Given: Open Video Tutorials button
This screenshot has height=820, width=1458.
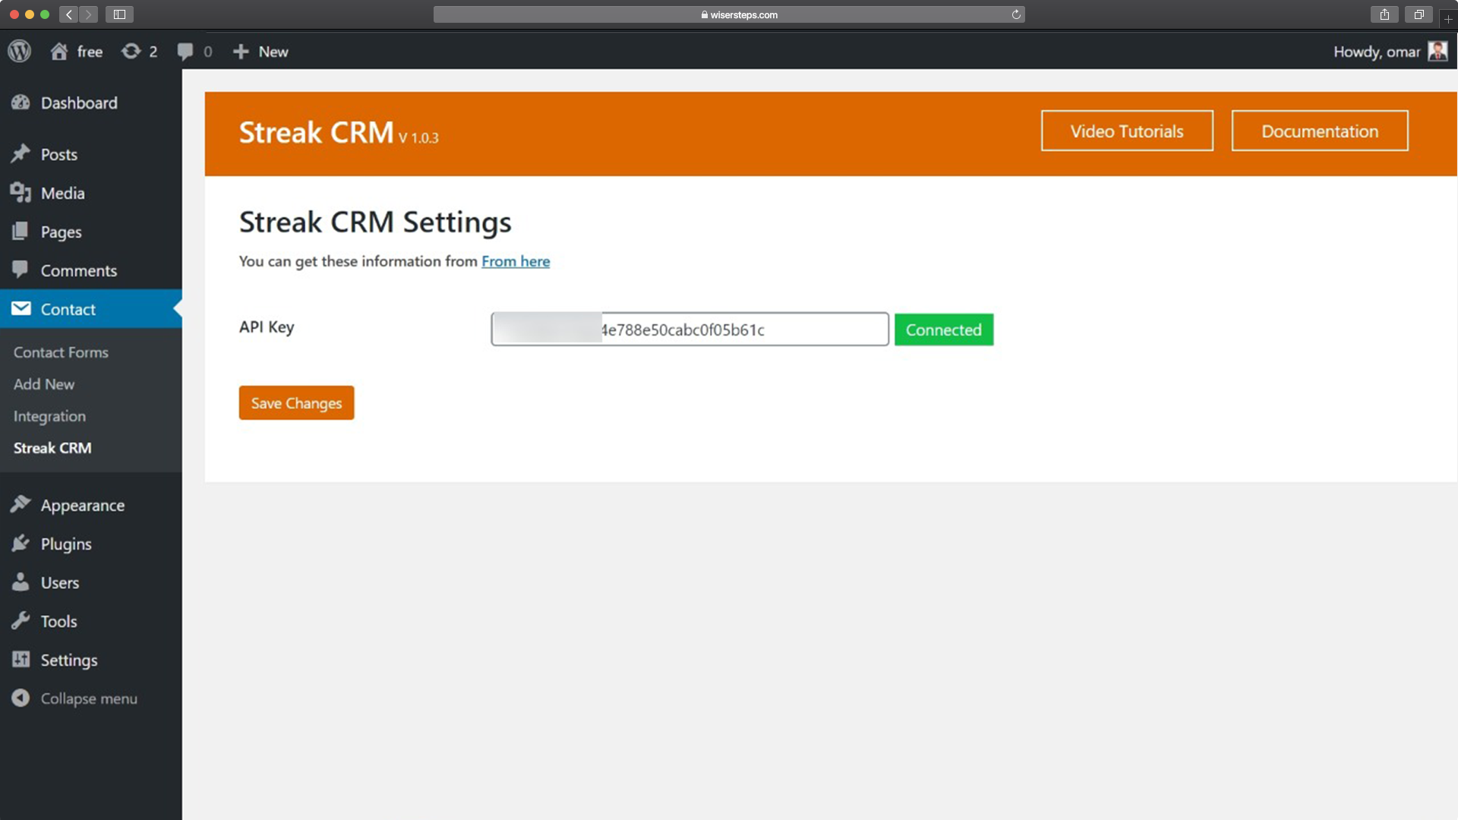Looking at the screenshot, I should click(x=1127, y=131).
